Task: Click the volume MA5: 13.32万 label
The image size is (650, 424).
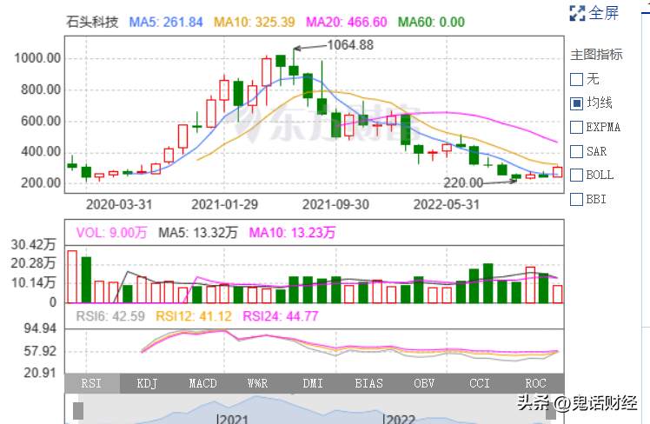Action: [198, 233]
